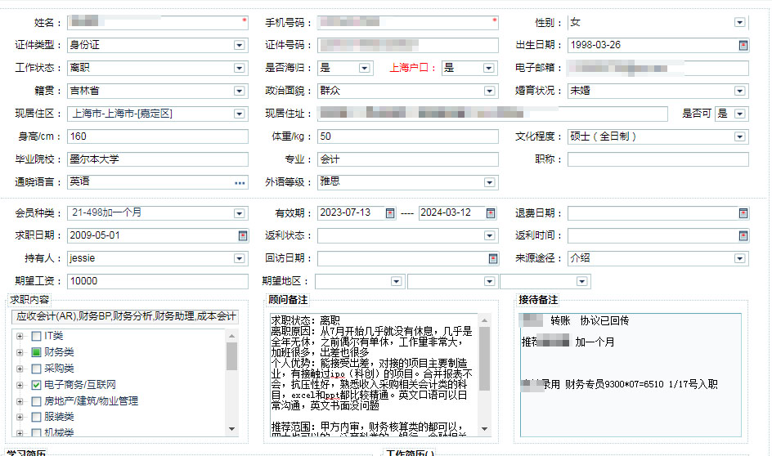Expand the 房地产/建筑/物业管理 tree node

(20, 401)
